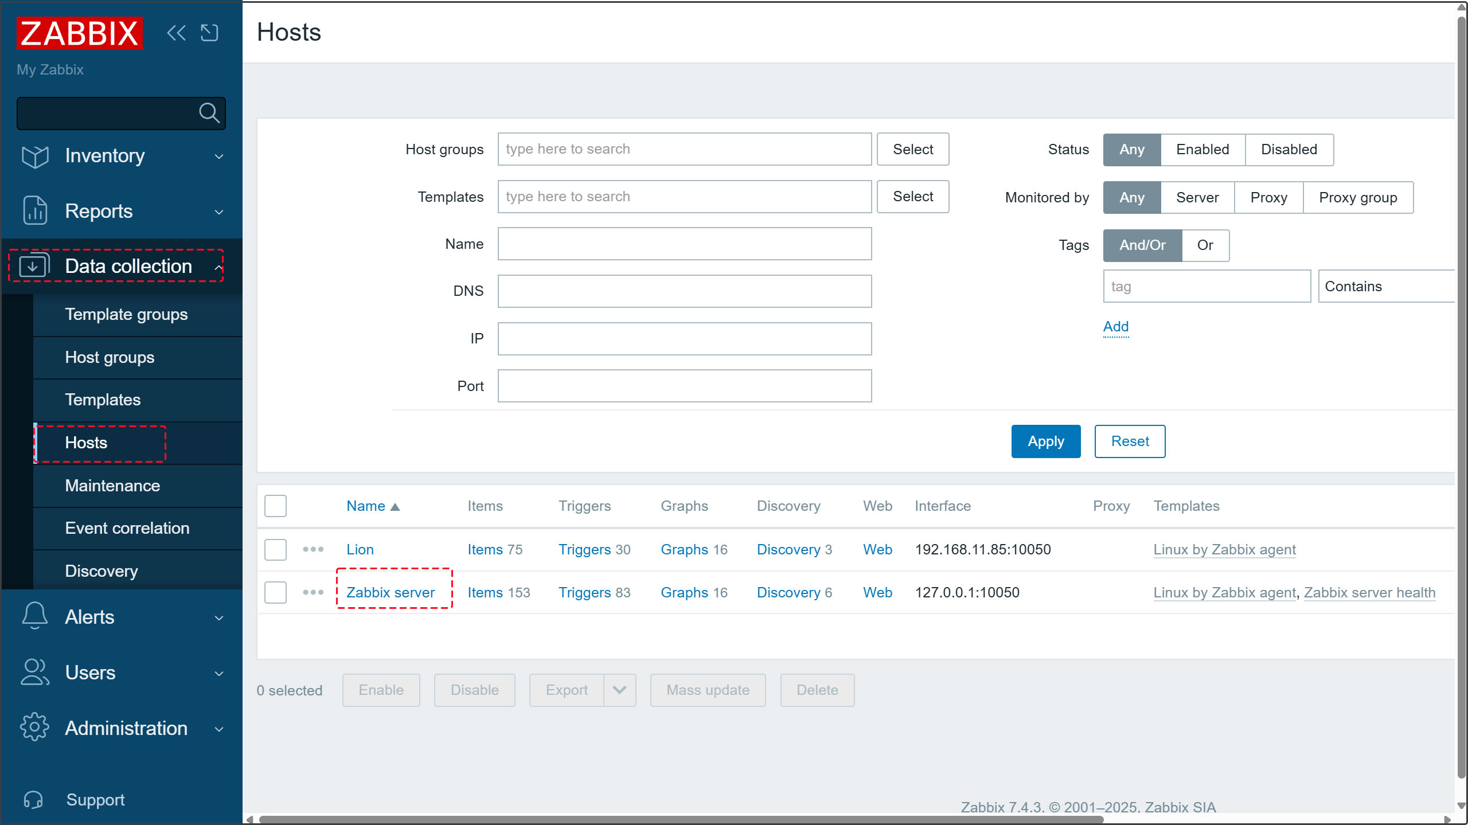Click the Administration gear icon
Screen dimensions: 1468x825
click(x=35, y=728)
